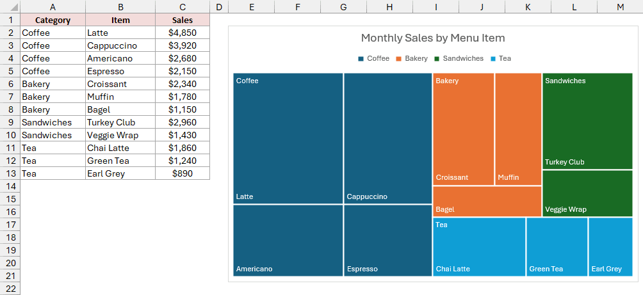Select the $3,920 sales cell
Screen dimensions: 643x295
183,45
